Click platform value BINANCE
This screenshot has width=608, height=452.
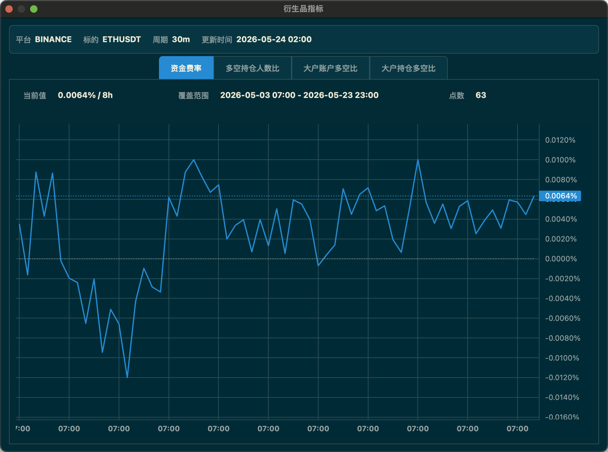(53, 39)
